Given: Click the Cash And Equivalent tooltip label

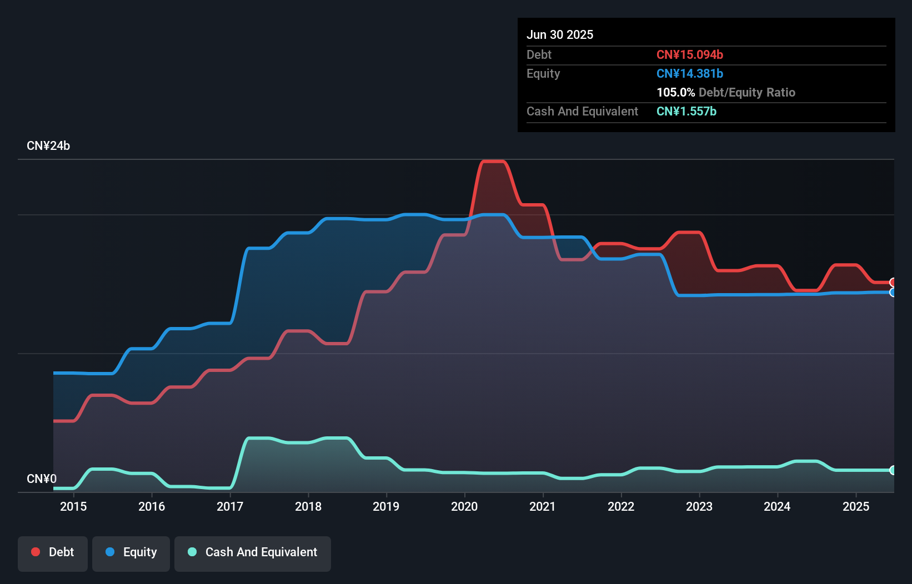Looking at the screenshot, I should click(582, 111).
